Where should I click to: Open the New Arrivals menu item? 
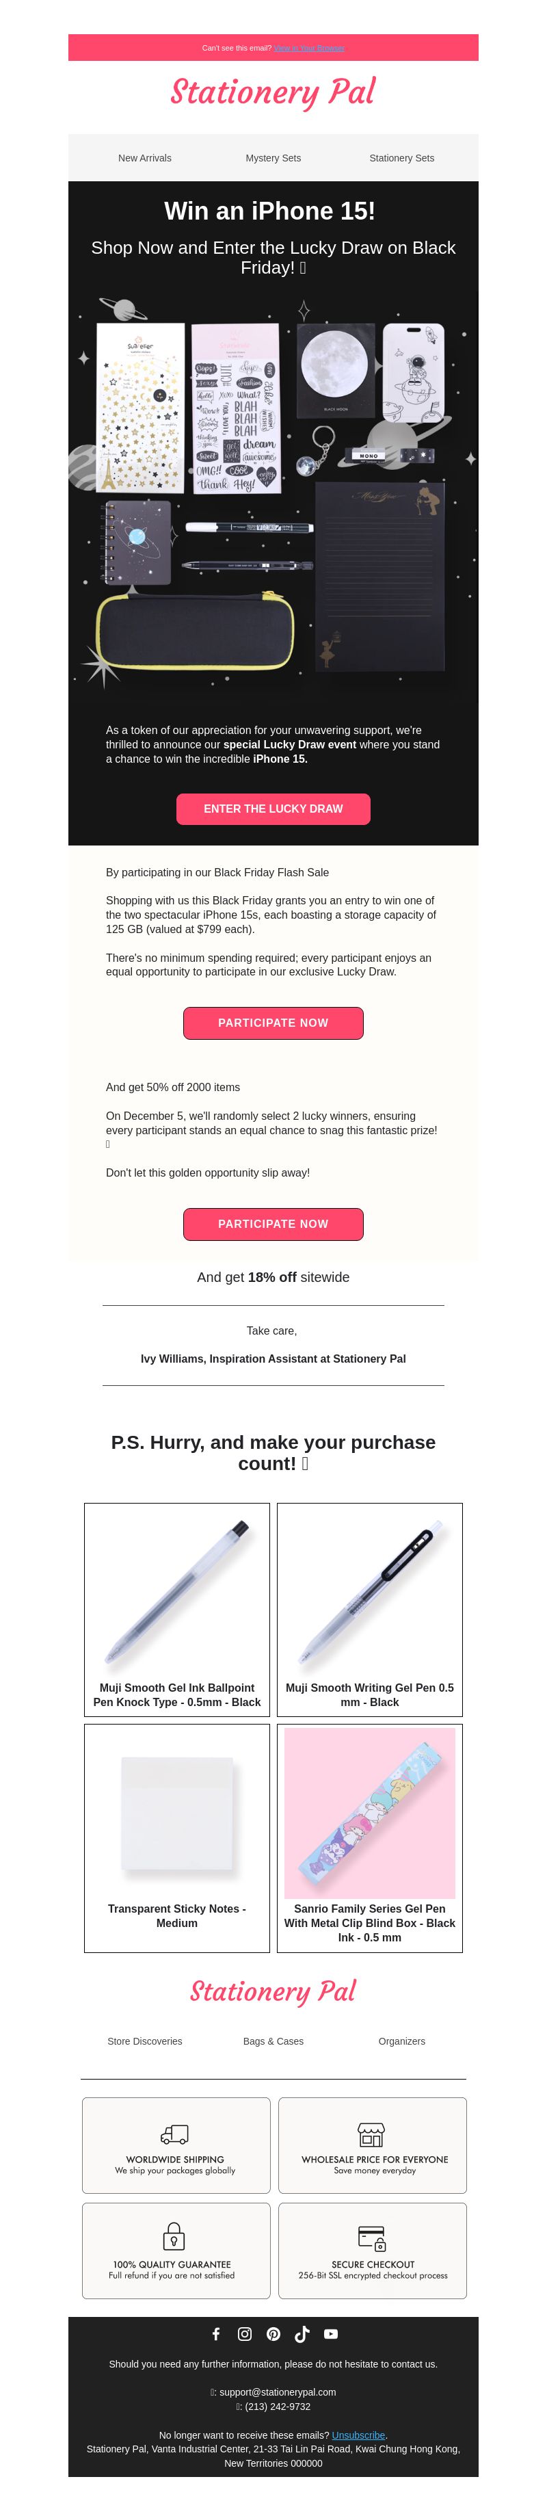145,157
